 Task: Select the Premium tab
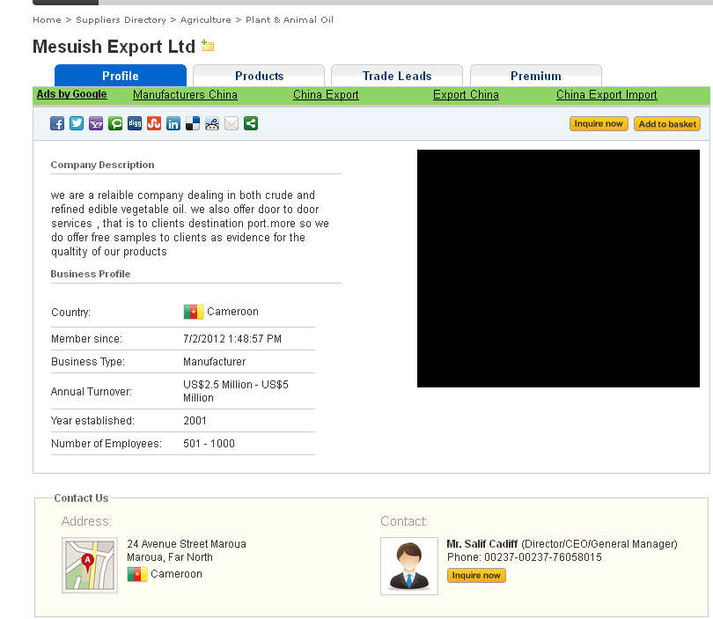(535, 76)
